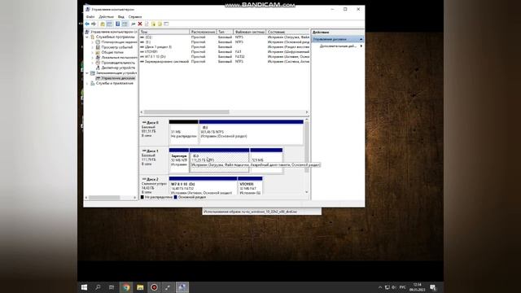Expand the Общие папки node
This screenshot has width=521, height=293.
[92, 52]
